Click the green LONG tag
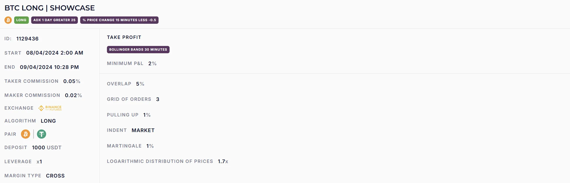 21,20
